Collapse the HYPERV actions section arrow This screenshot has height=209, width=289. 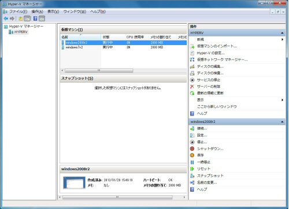[x=282, y=33]
